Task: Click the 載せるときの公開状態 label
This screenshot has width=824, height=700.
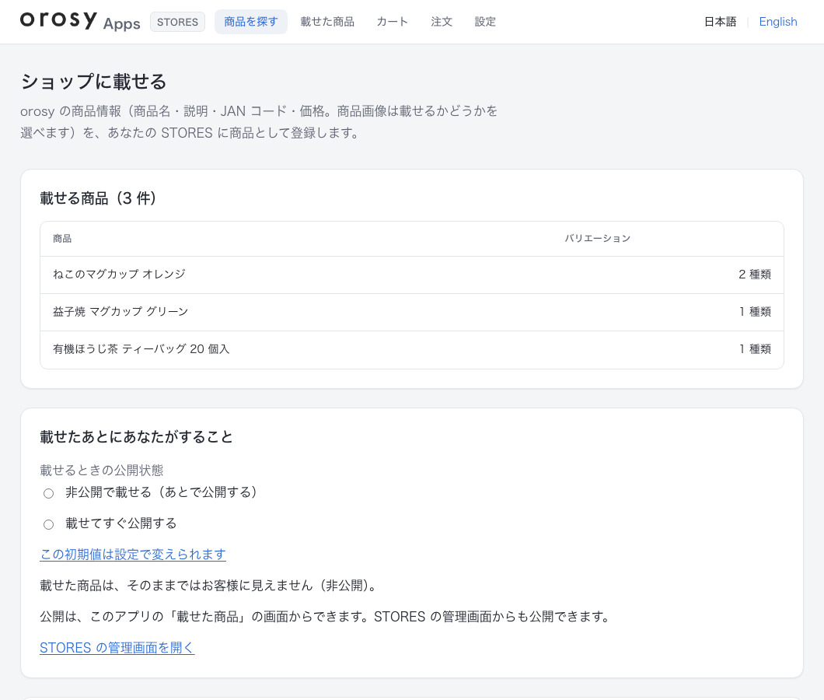Action: point(101,470)
